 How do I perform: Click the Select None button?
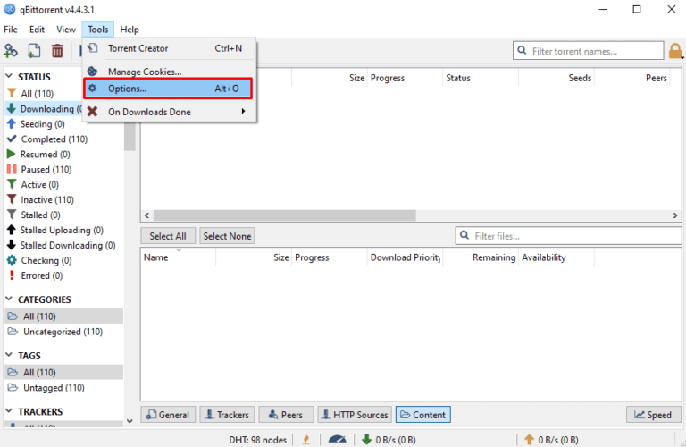click(x=227, y=236)
